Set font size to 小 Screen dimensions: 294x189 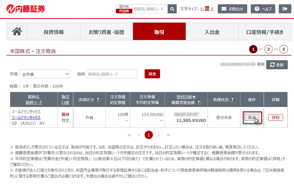pyautogui.click(x=202, y=9)
